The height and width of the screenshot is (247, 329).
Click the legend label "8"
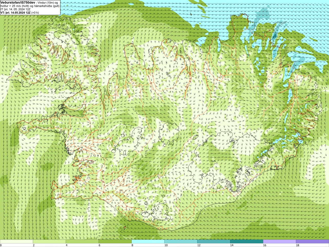pos(132,245)
